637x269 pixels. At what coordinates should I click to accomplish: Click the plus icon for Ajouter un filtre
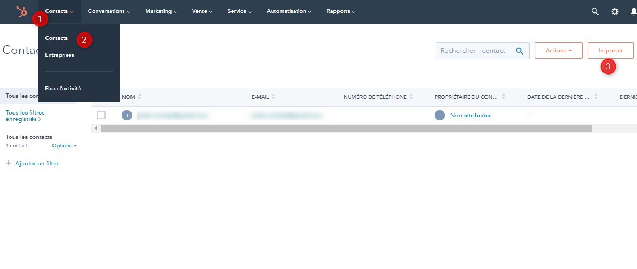tap(9, 164)
